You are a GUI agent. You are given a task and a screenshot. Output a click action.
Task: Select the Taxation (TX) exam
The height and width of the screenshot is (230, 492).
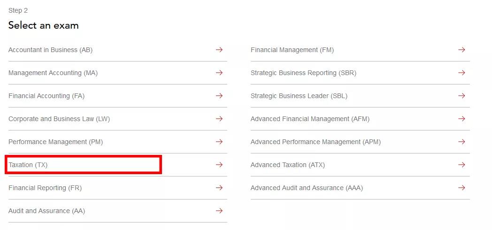[x=28, y=165]
